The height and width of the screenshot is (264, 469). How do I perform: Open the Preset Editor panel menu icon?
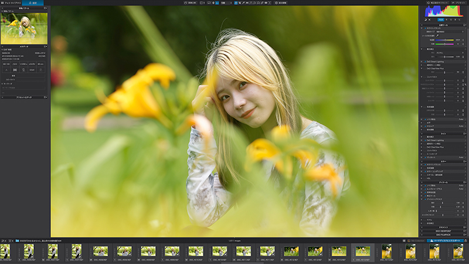point(46,97)
